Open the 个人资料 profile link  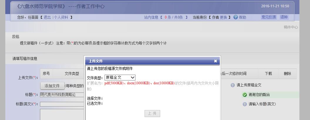point(61,17)
